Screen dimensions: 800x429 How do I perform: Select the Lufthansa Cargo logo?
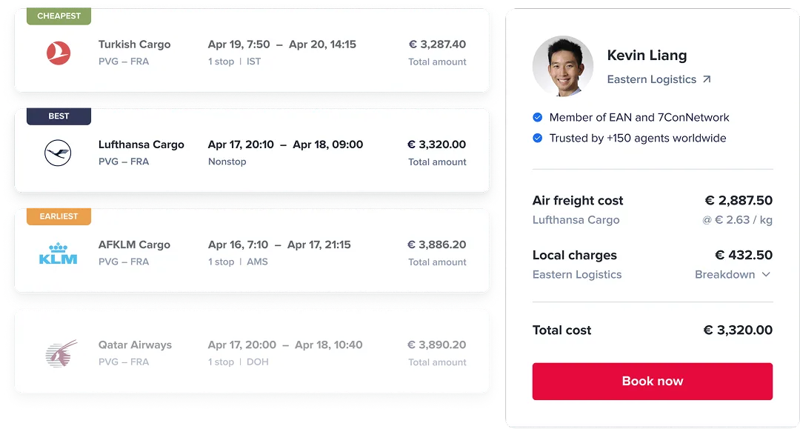(58, 152)
